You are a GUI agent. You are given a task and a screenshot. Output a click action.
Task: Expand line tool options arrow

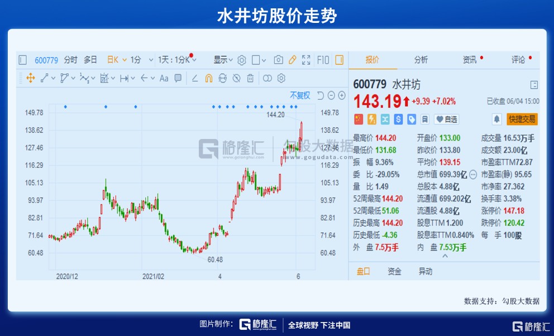coord(54,78)
